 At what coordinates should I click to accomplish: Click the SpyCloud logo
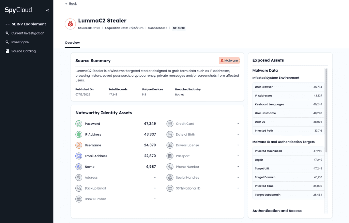click(x=18, y=10)
